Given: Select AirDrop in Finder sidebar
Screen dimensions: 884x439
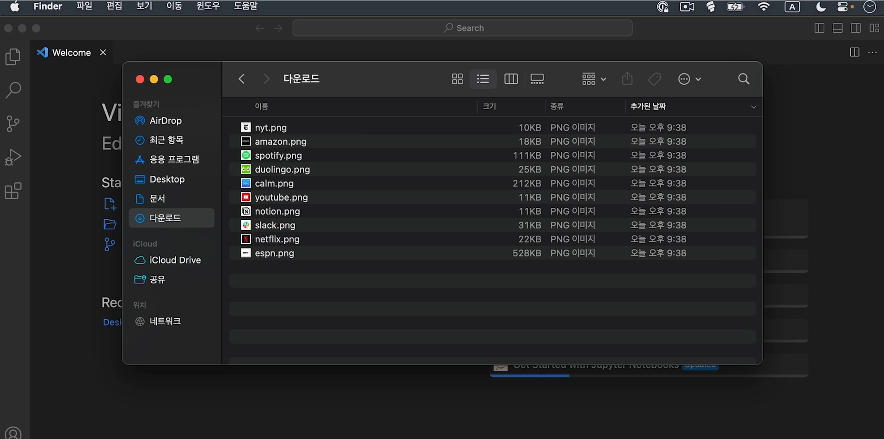Looking at the screenshot, I should (x=172, y=121).
